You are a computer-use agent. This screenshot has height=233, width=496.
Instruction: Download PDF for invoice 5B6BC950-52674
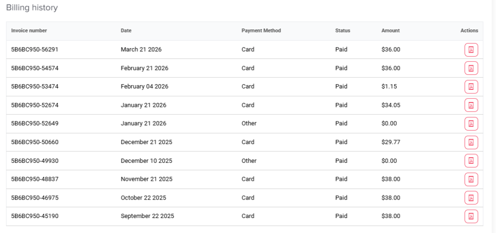tap(471, 105)
